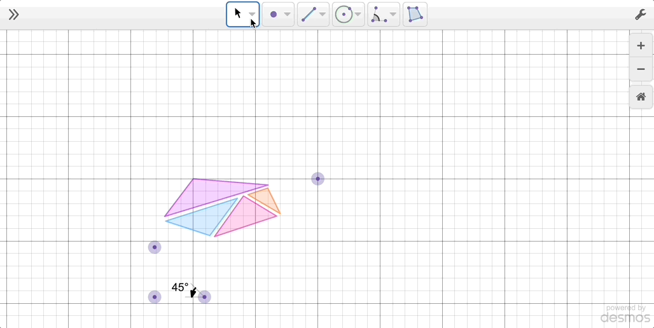Click the orange triangle shape
654x328 pixels.
[x=267, y=199]
